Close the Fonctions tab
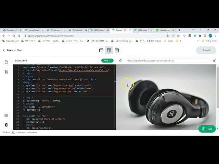Screen dimensions: 219x164 [21, 30]
